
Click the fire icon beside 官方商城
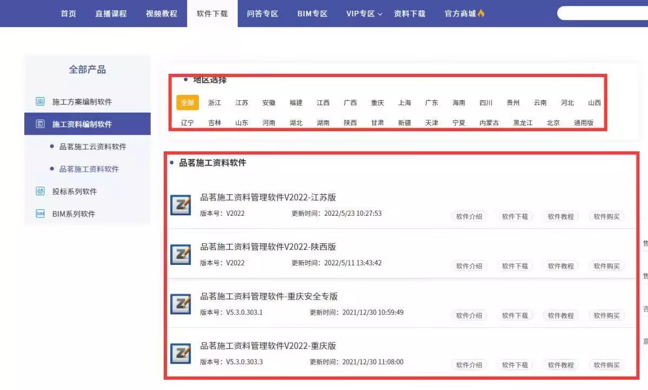coord(481,13)
